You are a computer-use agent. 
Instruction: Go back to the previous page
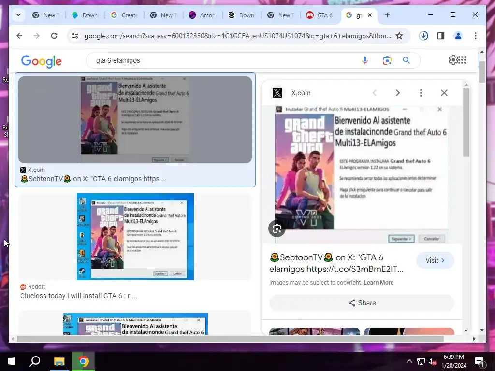point(19,36)
